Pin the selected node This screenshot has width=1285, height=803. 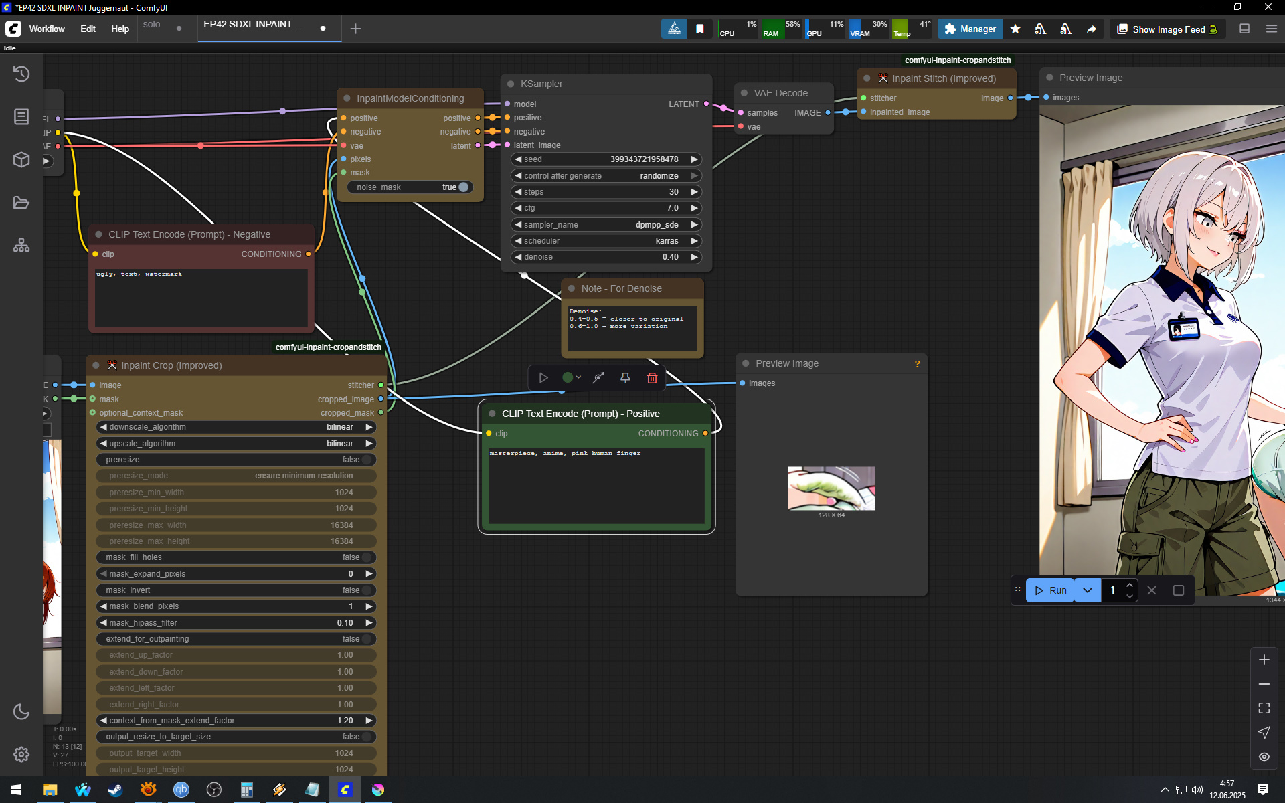tap(625, 378)
